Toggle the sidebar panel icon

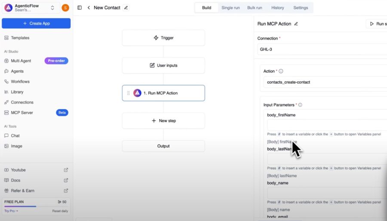click(x=80, y=8)
